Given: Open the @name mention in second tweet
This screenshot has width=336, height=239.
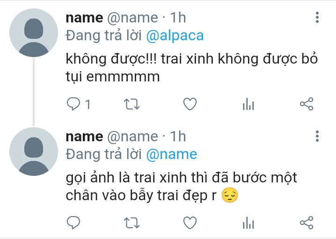Looking at the screenshot, I should [172, 154].
